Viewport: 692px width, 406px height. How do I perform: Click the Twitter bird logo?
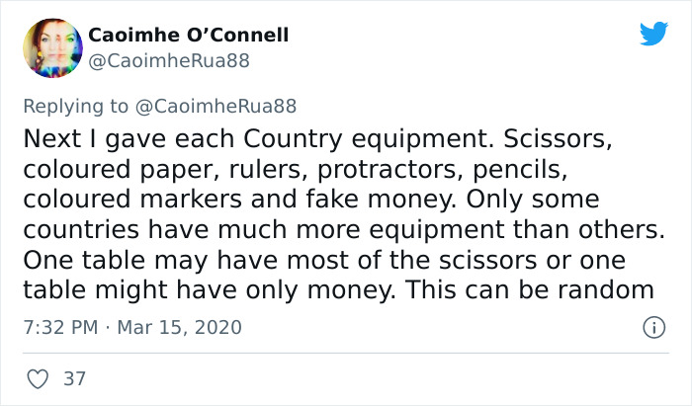tap(653, 33)
